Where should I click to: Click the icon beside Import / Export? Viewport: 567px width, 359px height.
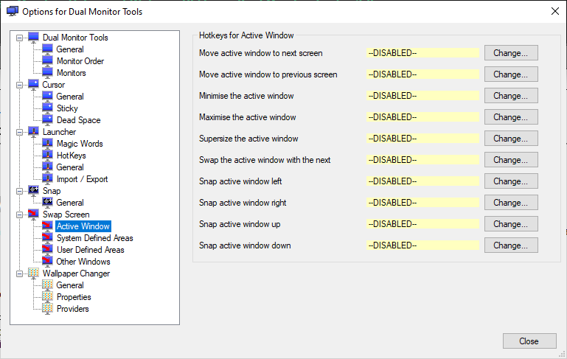pos(47,179)
